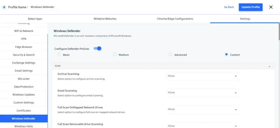
Task: Open the Chrome/Edge Configurations tab
Action: [x=175, y=19]
